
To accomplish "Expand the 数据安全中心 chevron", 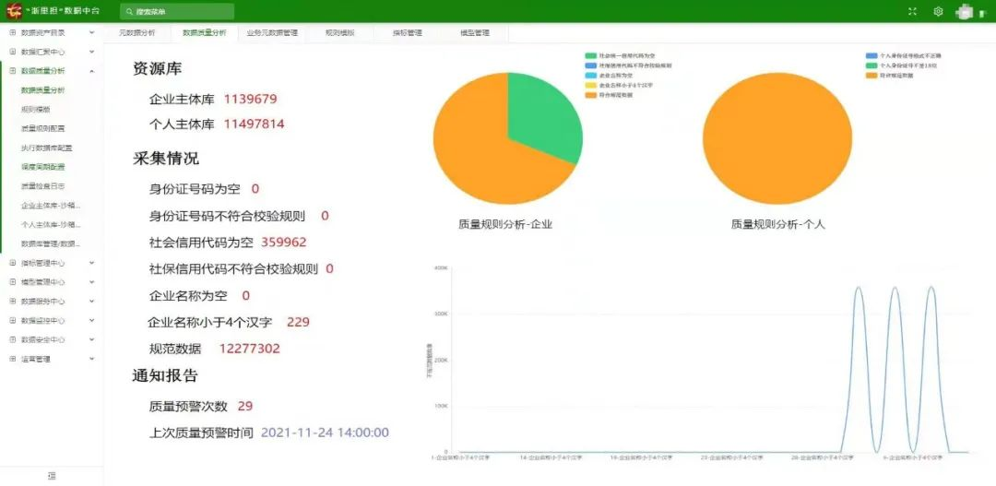I will 91,339.
